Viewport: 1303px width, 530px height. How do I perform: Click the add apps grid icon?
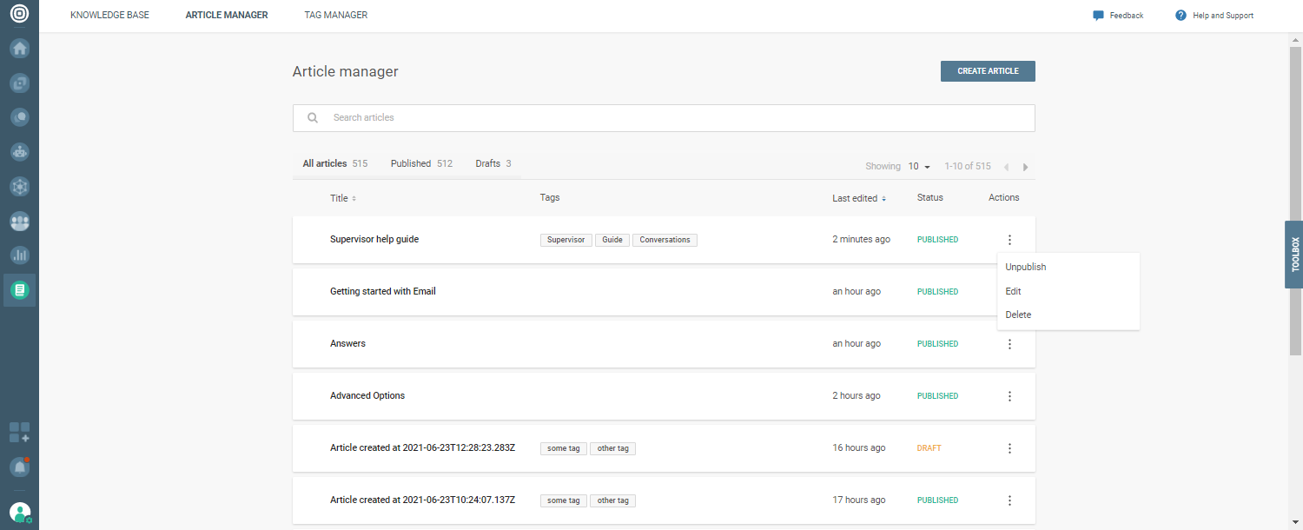coord(19,433)
